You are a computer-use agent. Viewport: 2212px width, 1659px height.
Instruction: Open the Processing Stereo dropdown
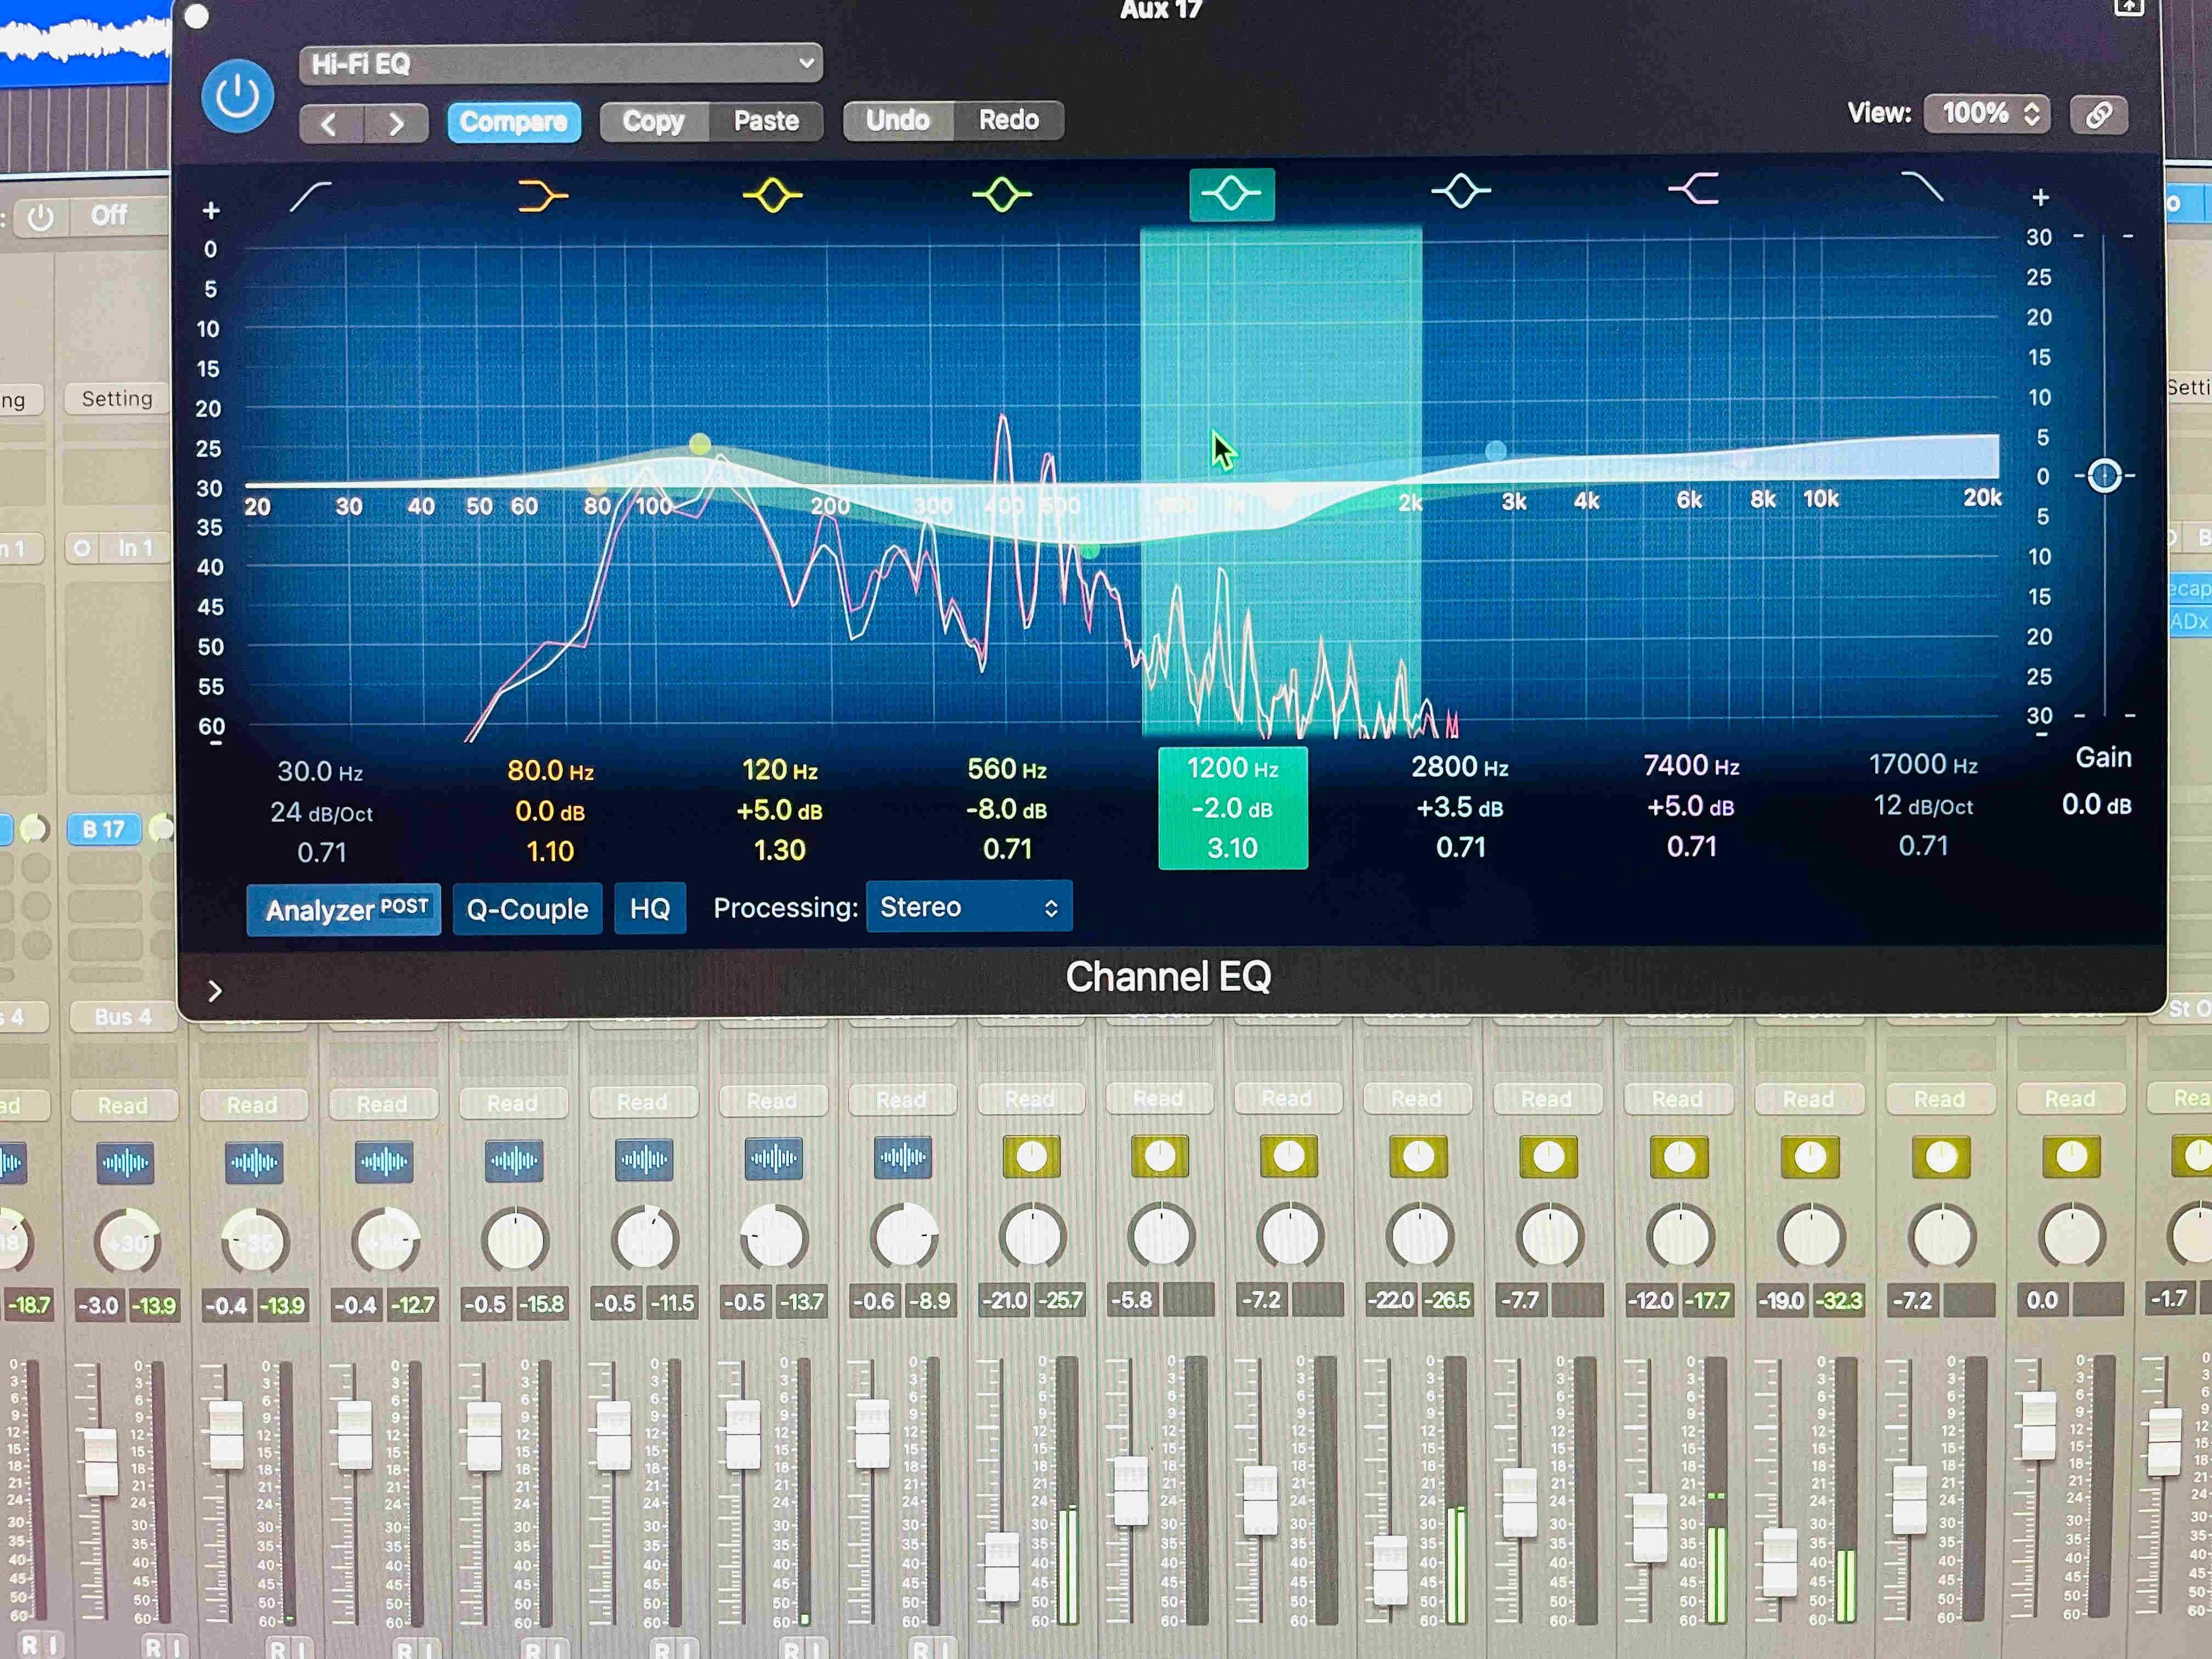[969, 907]
